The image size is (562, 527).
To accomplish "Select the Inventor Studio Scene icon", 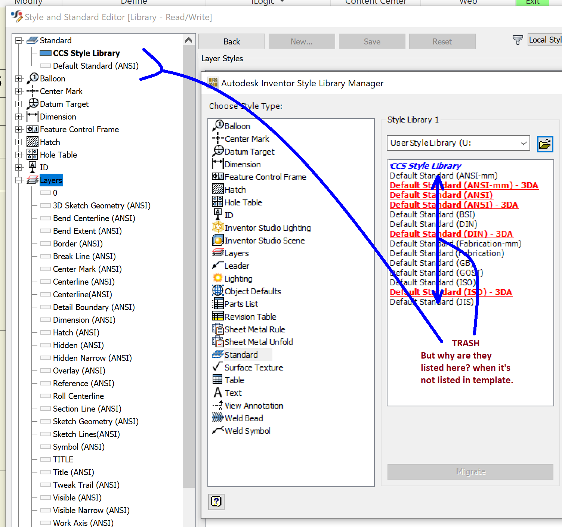I will point(218,240).
